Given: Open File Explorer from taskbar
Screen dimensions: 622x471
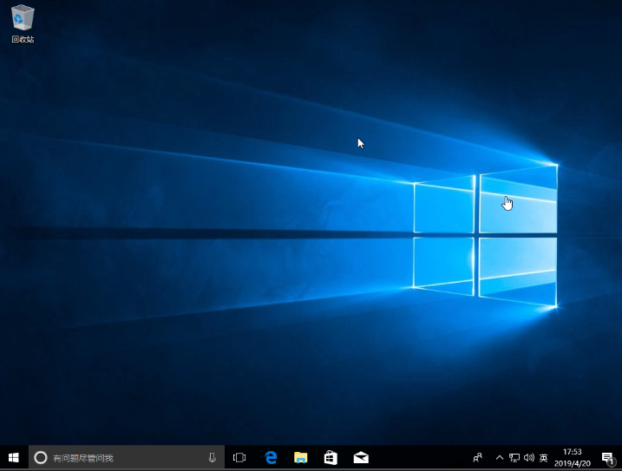Looking at the screenshot, I should 300,457.
